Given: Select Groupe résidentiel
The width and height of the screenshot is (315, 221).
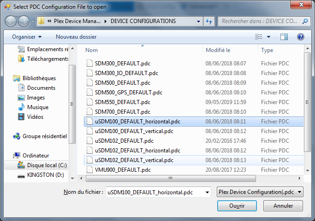Looking at the screenshot, I should coord(40,136).
